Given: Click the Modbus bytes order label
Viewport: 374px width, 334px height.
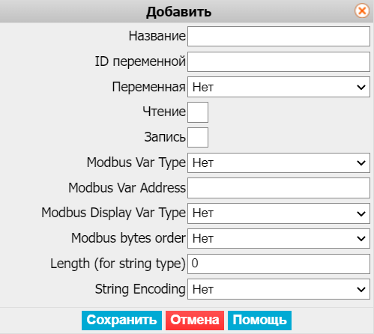Looking at the screenshot, I should [x=128, y=238].
